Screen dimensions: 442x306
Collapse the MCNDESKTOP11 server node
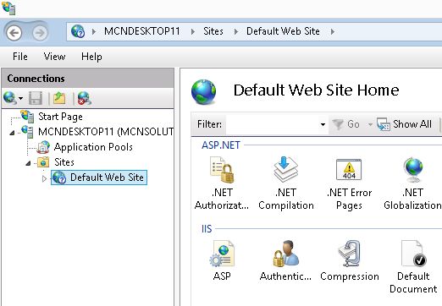coord(12,133)
